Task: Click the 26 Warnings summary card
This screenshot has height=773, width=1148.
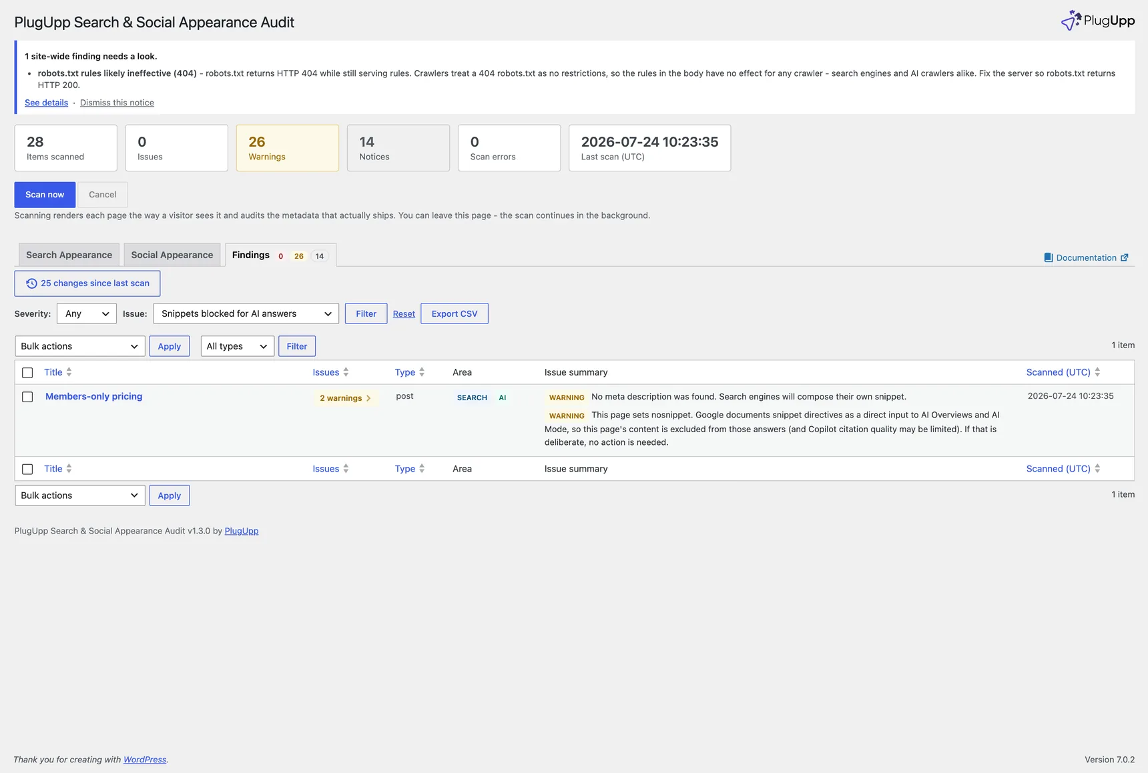Action: pyautogui.click(x=288, y=148)
